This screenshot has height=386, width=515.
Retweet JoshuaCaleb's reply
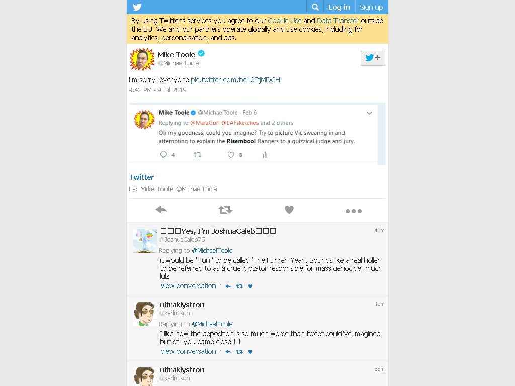pos(239,286)
